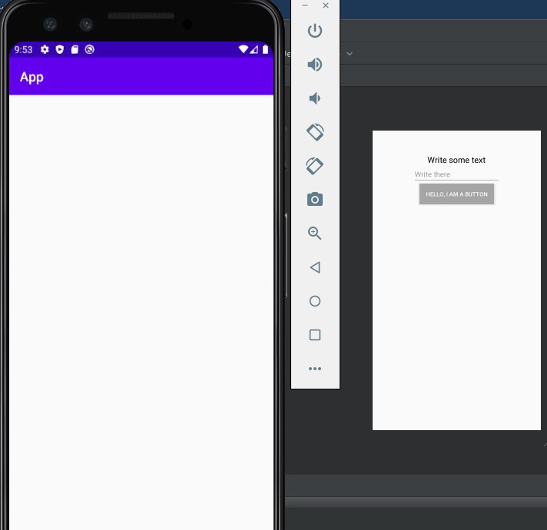Lower volume with the emulator volume down icon
This screenshot has height=530, width=547.
coord(315,98)
